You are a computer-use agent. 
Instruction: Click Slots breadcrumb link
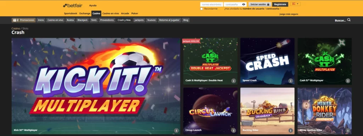(x=25, y=28)
